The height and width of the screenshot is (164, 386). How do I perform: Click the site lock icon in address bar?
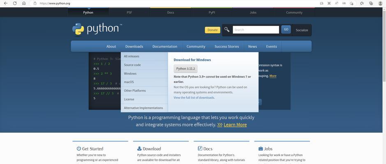[x=35, y=3]
